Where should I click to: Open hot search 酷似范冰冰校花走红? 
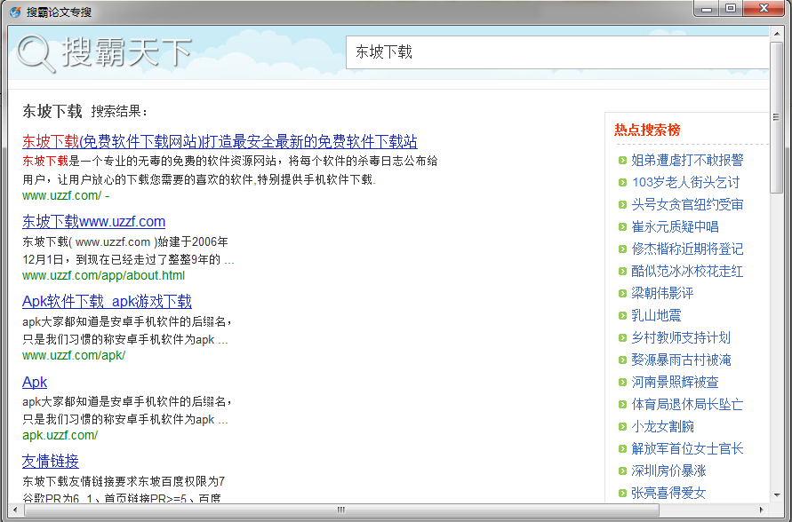click(x=687, y=272)
